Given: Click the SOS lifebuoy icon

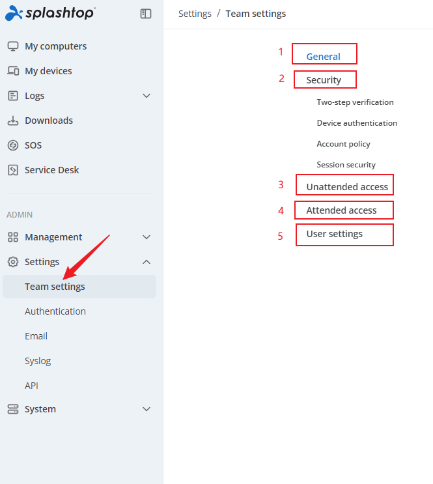Looking at the screenshot, I should (x=13, y=145).
